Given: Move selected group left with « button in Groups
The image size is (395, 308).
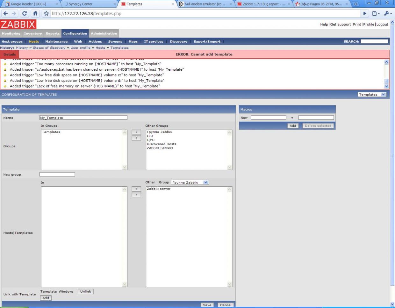Looking at the screenshot, I should [136, 132].
